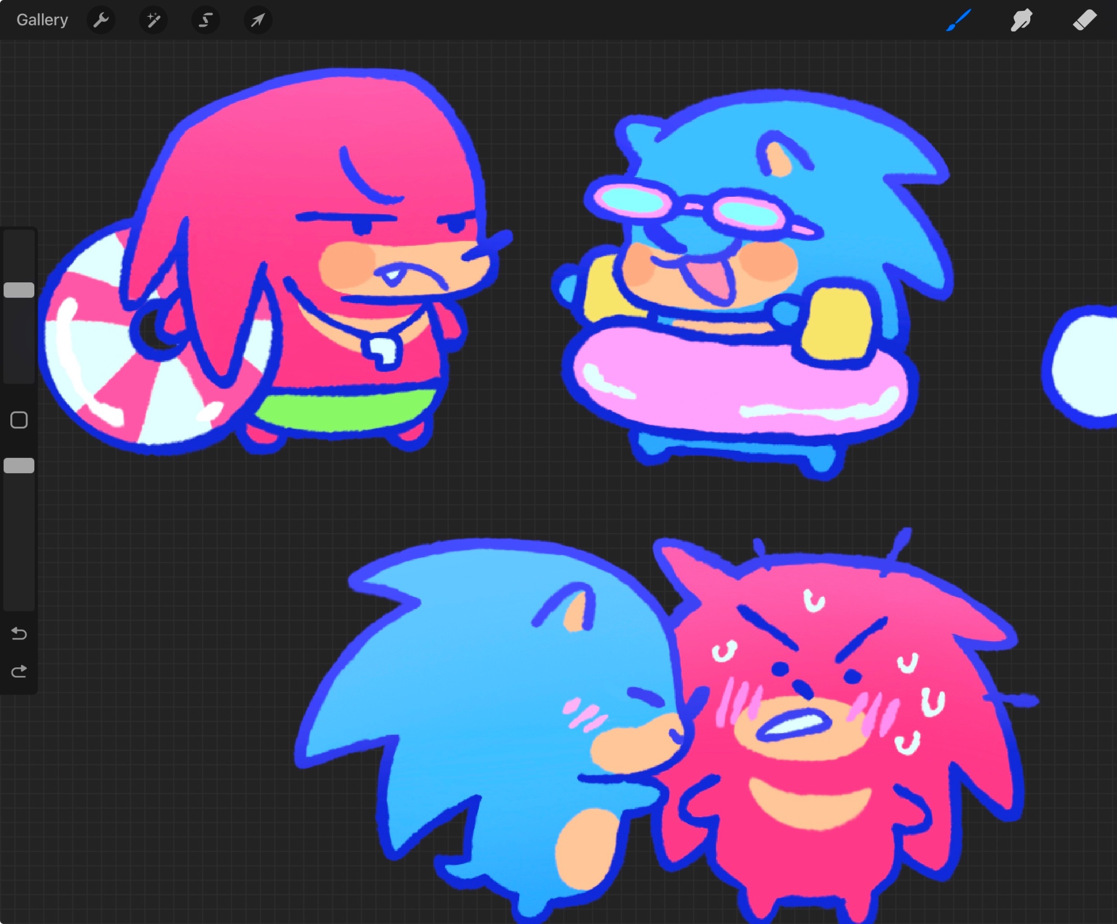Select the Smudge finger tool
Viewport: 1117px width, 924px height.
click(x=1021, y=20)
